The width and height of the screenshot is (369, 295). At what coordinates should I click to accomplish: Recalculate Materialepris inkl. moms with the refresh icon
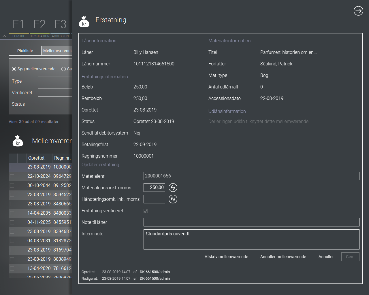[173, 188]
